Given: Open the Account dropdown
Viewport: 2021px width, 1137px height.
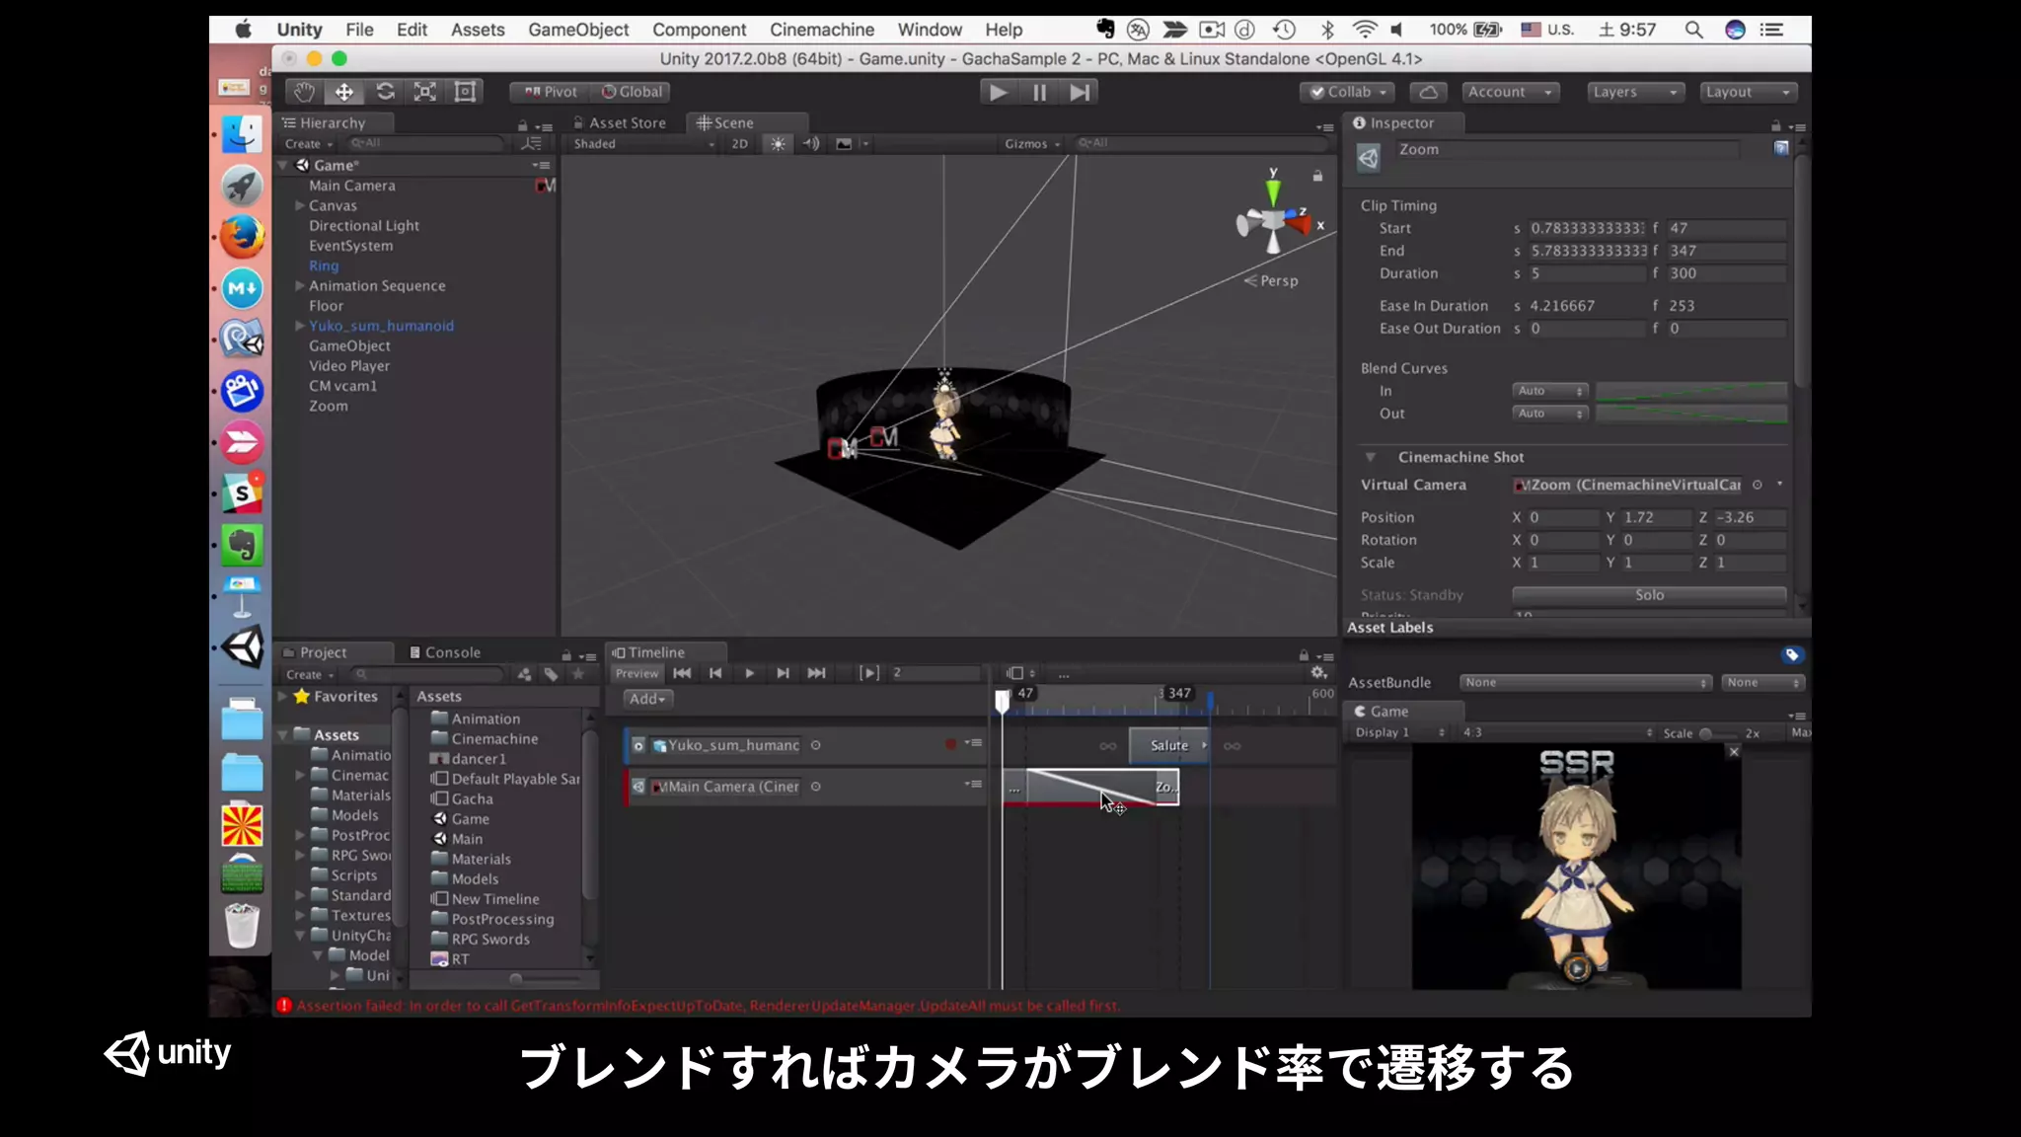Looking at the screenshot, I should [x=1510, y=92].
